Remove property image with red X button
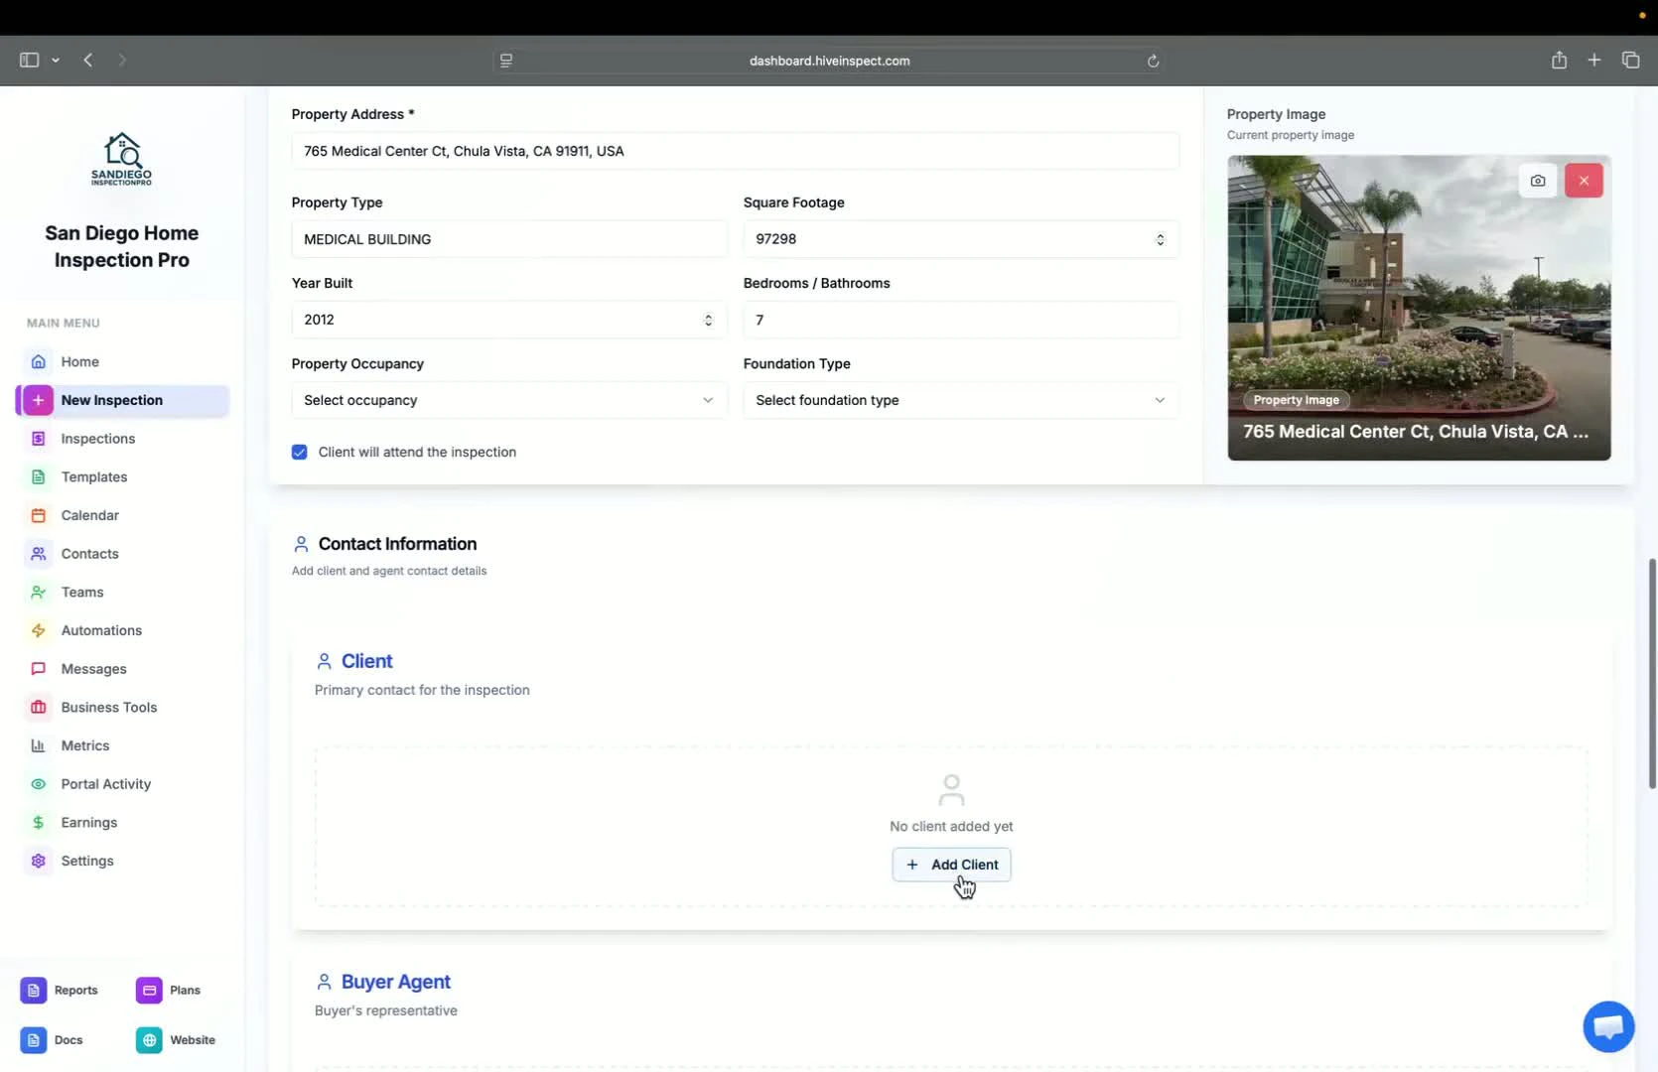Image resolution: width=1658 pixels, height=1072 pixels. coord(1584,181)
